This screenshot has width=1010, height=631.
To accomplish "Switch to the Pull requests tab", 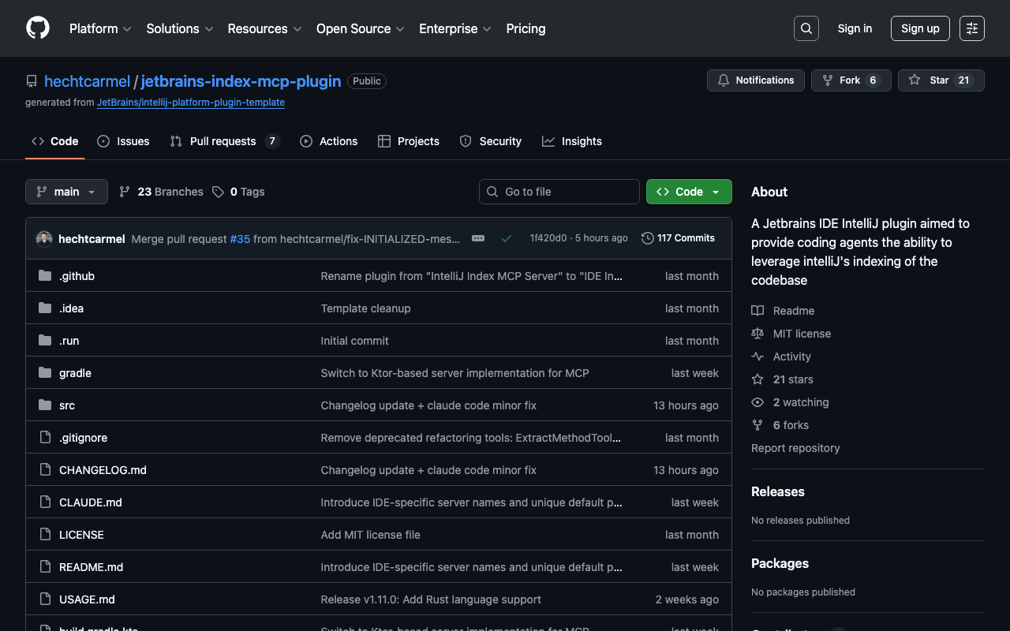I will pyautogui.click(x=223, y=141).
